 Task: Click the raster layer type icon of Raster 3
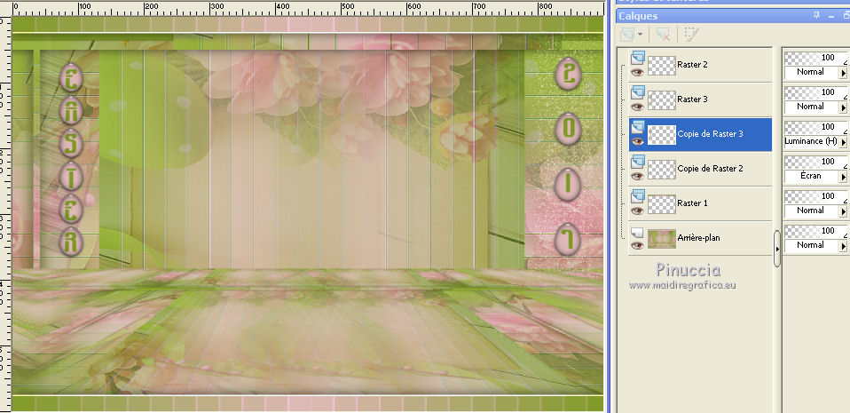tap(637, 91)
